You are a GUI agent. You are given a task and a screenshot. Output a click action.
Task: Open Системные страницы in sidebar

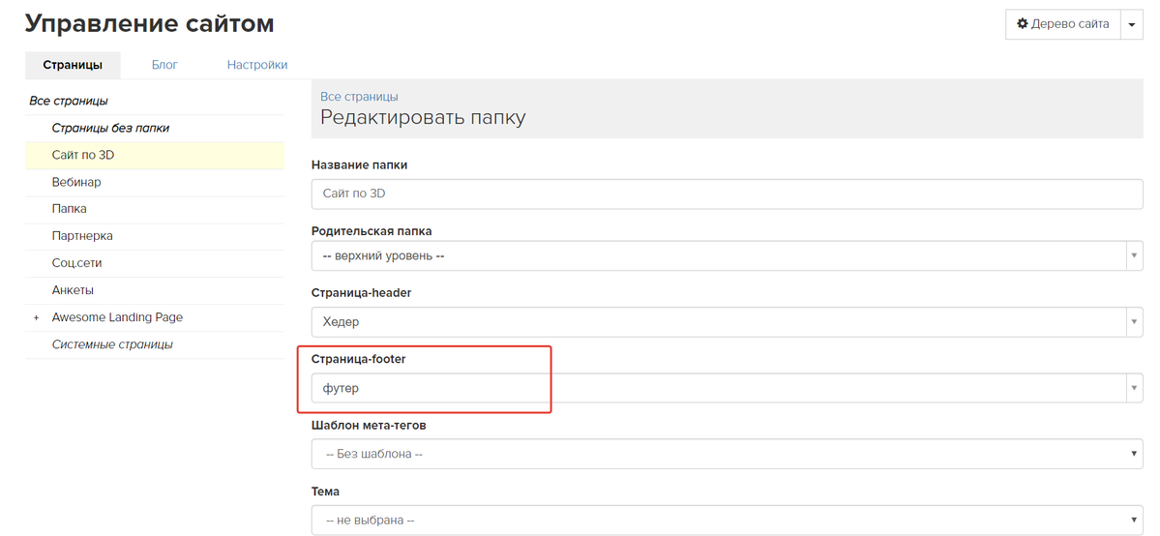pyautogui.click(x=155, y=345)
